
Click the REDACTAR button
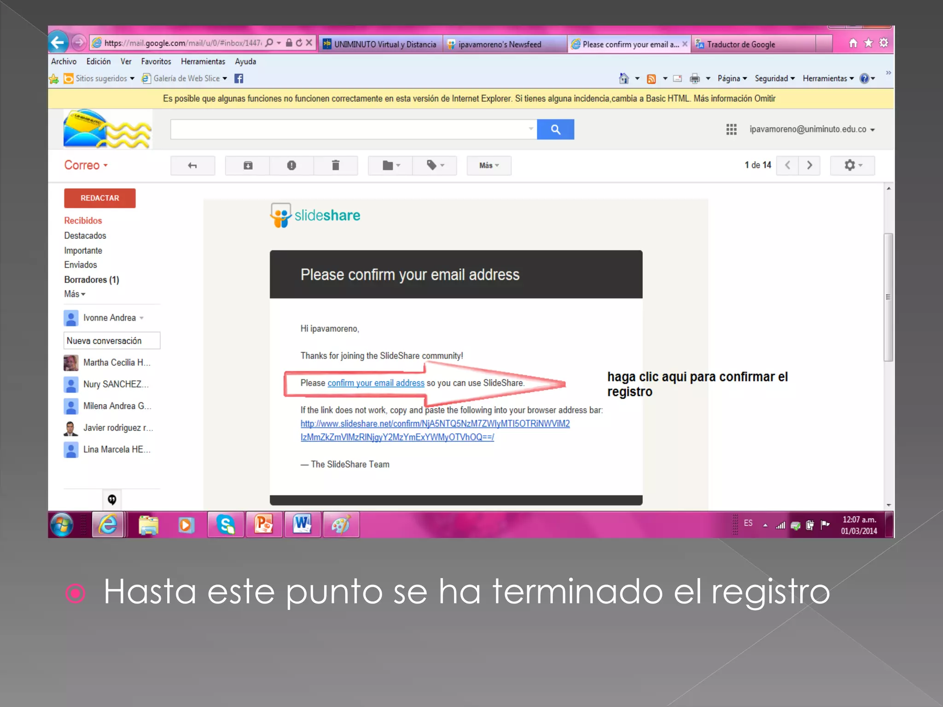tap(100, 198)
